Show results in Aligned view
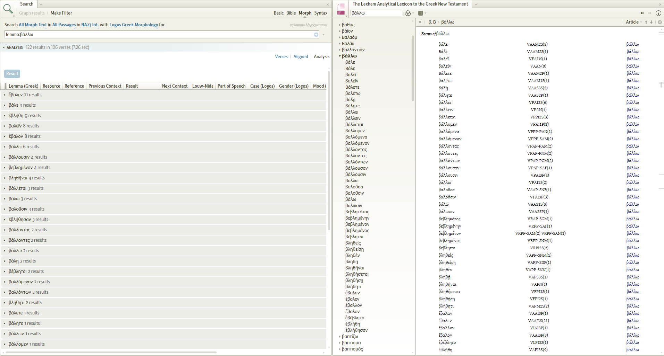The image size is (664, 356). pyautogui.click(x=301, y=57)
